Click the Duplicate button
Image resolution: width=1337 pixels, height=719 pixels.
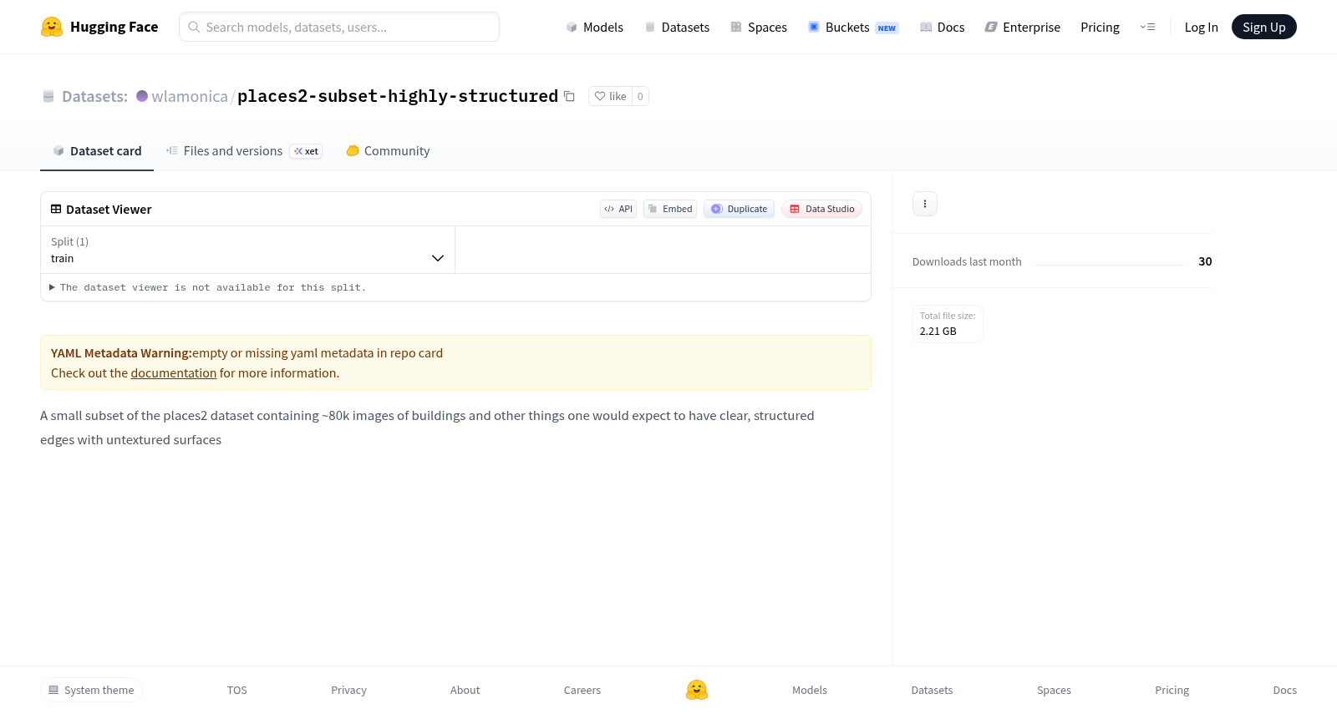pyautogui.click(x=739, y=209)
